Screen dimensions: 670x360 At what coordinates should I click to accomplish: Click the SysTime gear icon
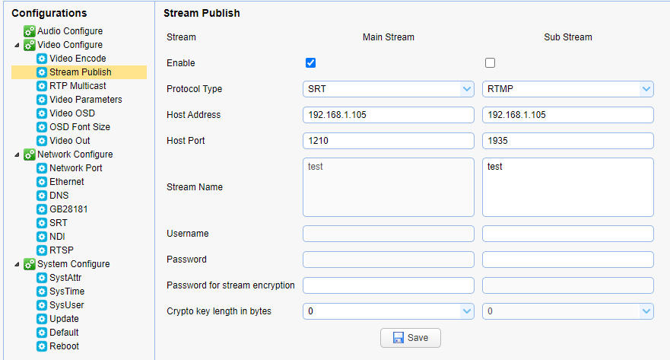(42, 292)
